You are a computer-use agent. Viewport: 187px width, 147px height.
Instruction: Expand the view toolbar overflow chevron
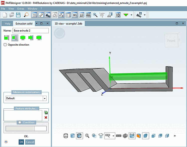(x=175, y=136)
